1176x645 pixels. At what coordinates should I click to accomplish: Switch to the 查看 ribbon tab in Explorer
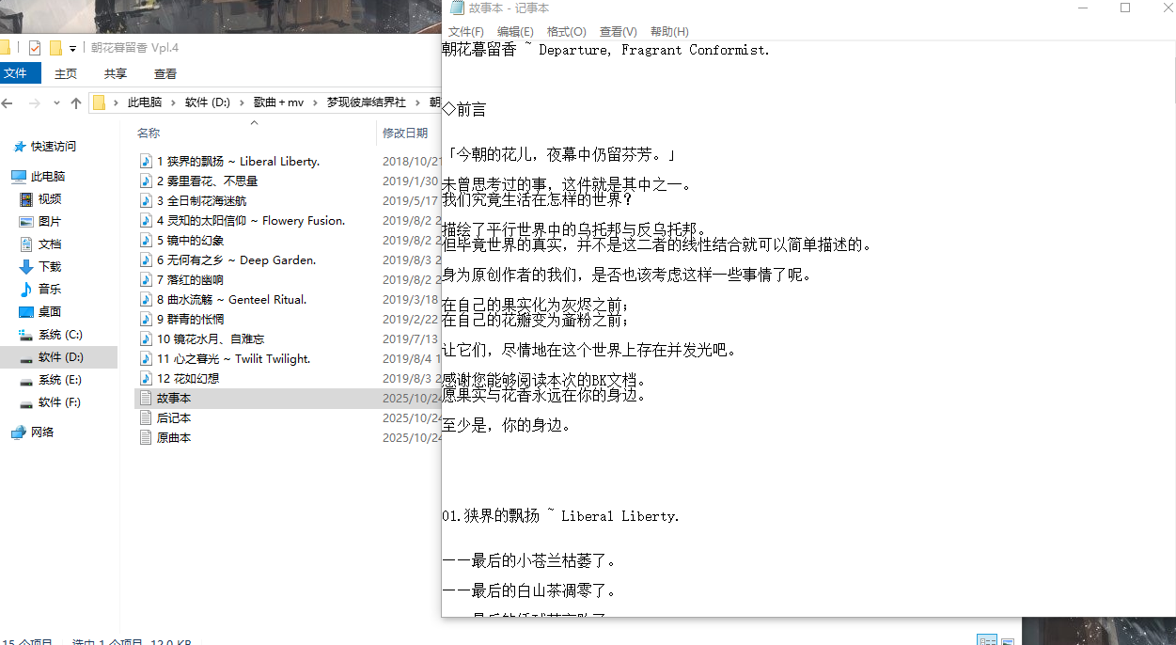point(165,74)
